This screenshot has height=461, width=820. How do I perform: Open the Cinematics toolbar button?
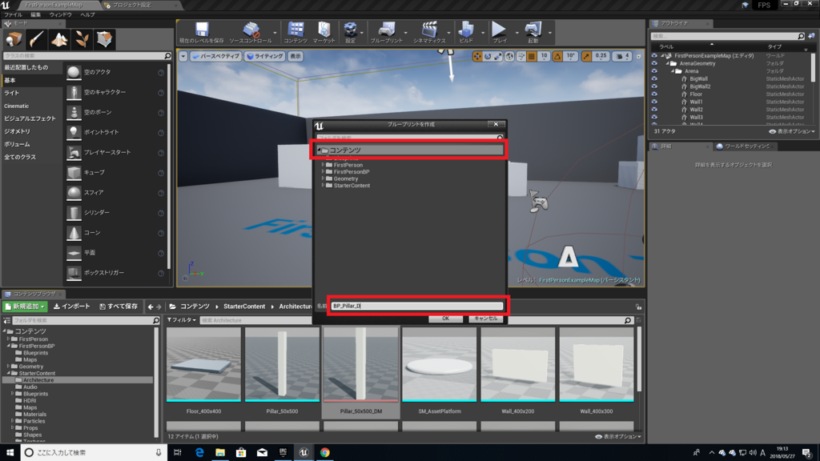pyautogui.click(x=429, y=32)
